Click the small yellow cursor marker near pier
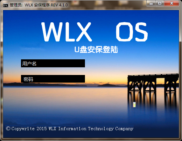This screenshot has width=182, height=141. (134, 105)
